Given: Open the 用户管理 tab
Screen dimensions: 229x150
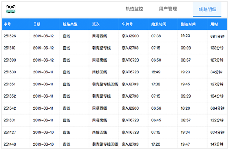Looking at the screenshot, I should click(168, 9).
